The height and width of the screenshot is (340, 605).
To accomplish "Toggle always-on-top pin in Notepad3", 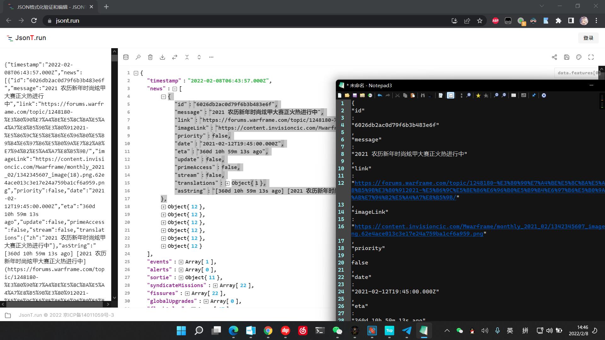I will point(534,95).
